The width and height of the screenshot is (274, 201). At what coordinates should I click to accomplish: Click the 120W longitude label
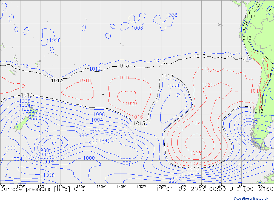click(161, 187)
